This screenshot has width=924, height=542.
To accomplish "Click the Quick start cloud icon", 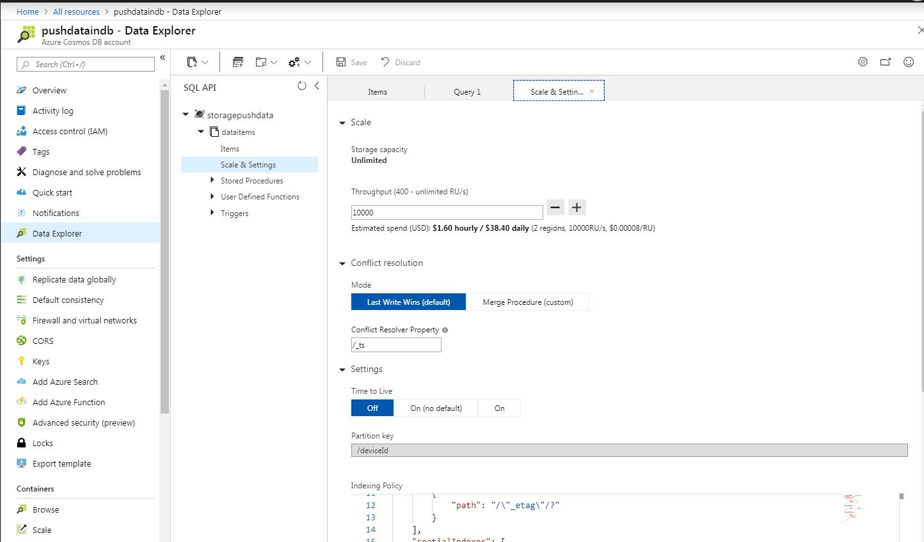I will click(x=22, y=192).
